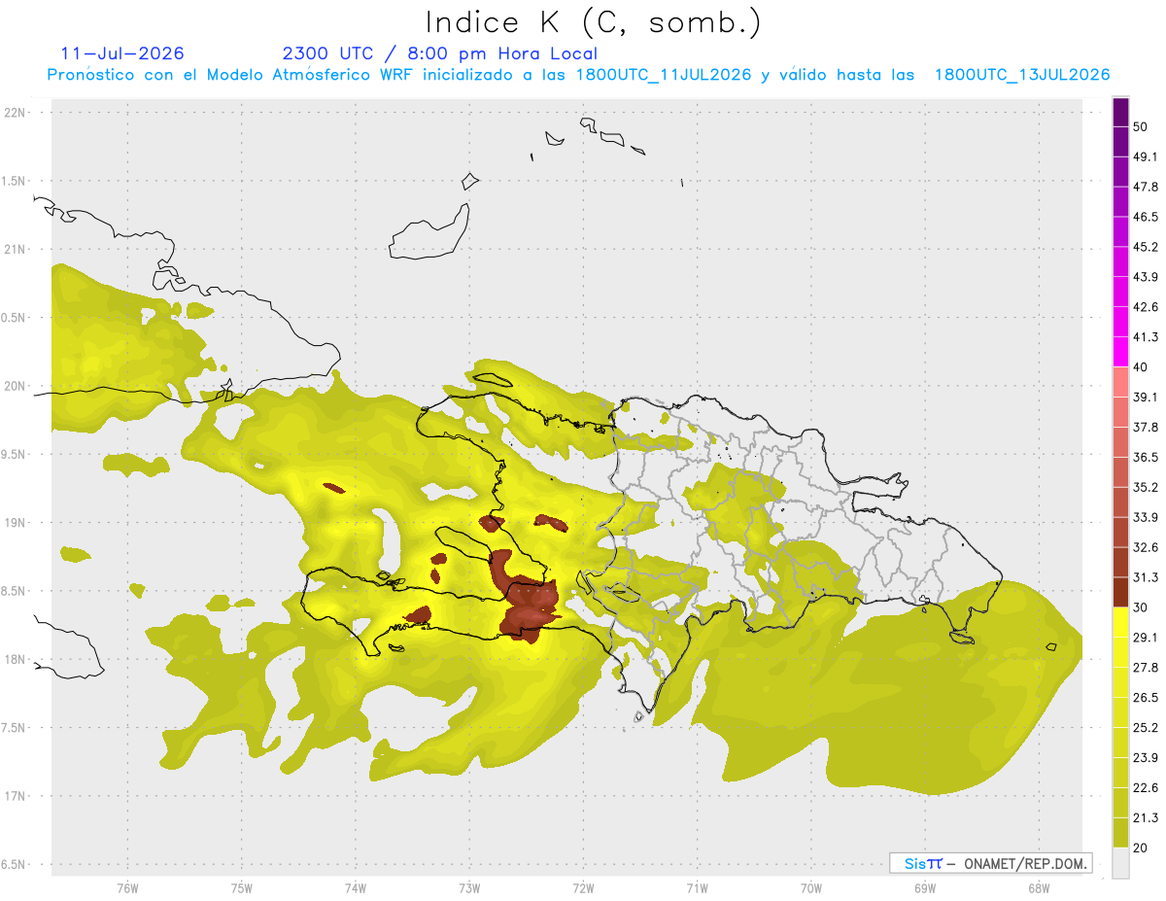1166x901 pixels.
Task: Click the '30' value on the color scale
Action: pos(1141,607)
